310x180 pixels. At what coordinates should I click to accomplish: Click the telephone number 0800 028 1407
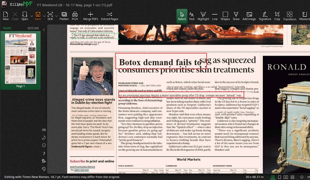(x=81, y=170)
